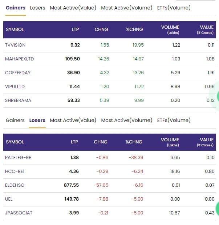Image resolution: width=219 pixels, height=225 pixels.
Task: Open Losers tab above the TVVISION table
Action: pyautogui.click(x=37, y=8)
